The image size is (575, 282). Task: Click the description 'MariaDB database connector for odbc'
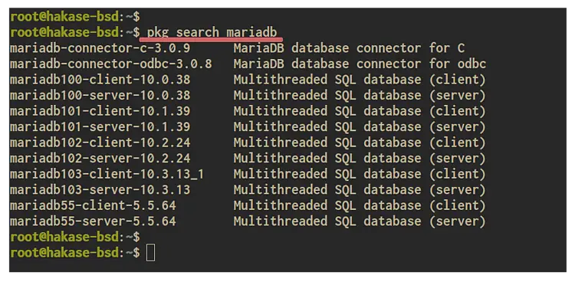pos(360,64)
